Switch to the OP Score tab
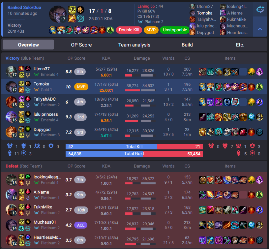This screenshot has width=269, height=249. tap(81, 45)
